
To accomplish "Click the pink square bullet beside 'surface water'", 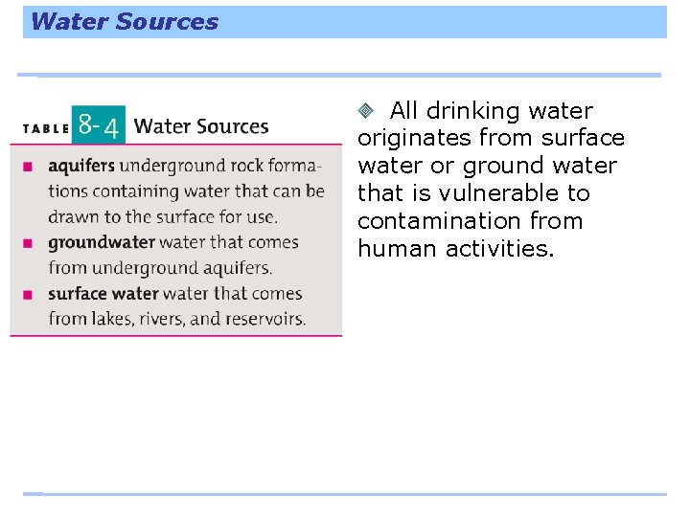I will point(28,295).
